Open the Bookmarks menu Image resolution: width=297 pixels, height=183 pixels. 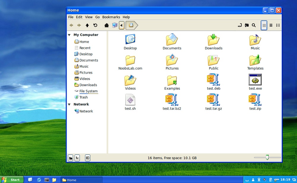point(111,17)
